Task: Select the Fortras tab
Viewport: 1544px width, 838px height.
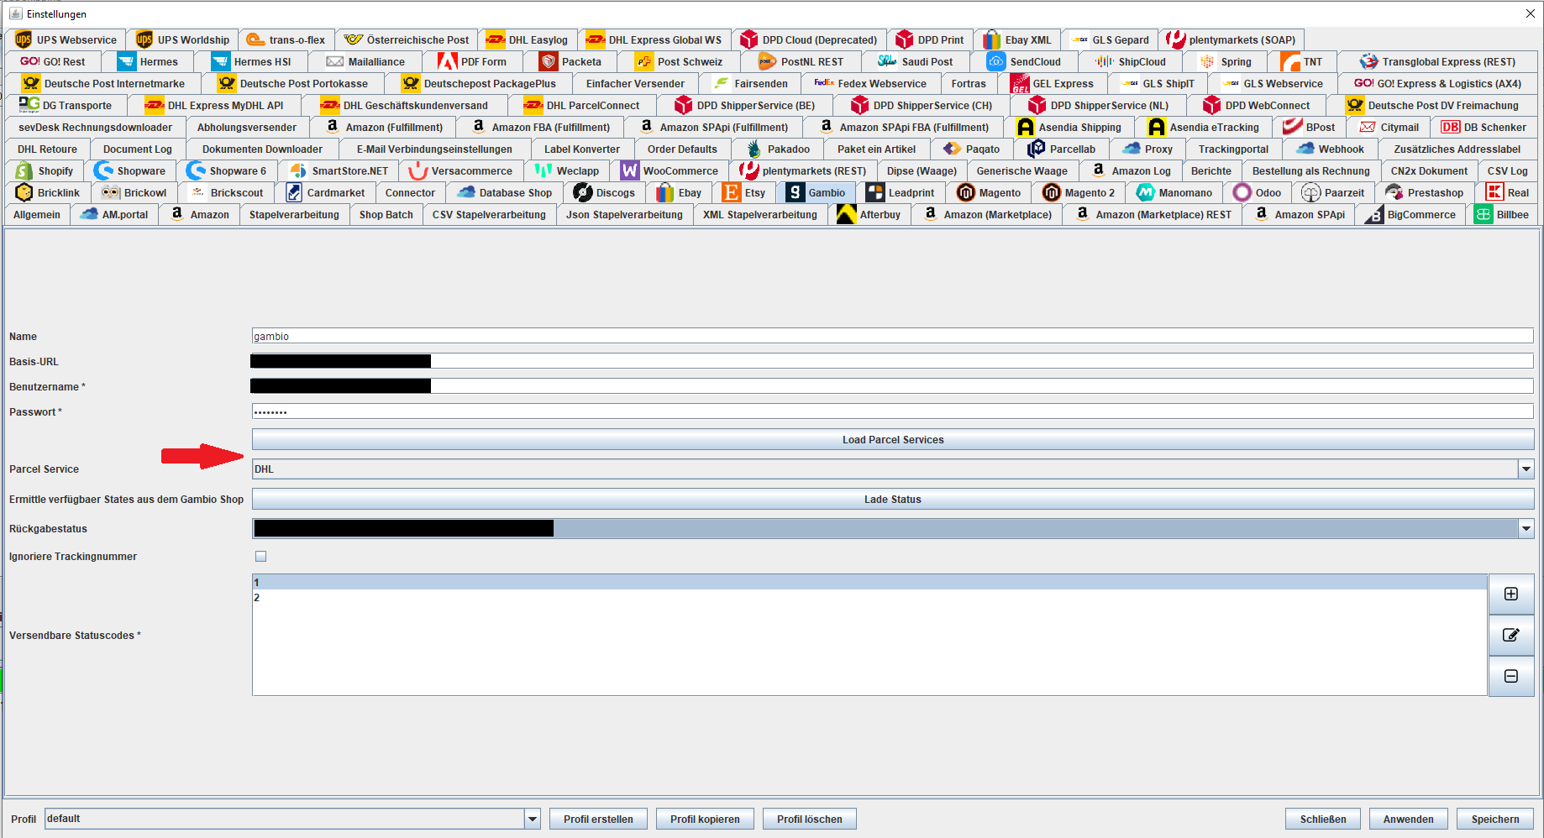Action: pyautogui.click(x=969, y=84)
